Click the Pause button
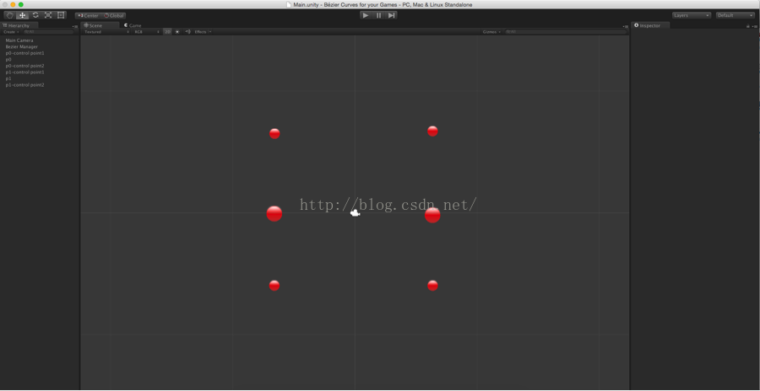 378,15
